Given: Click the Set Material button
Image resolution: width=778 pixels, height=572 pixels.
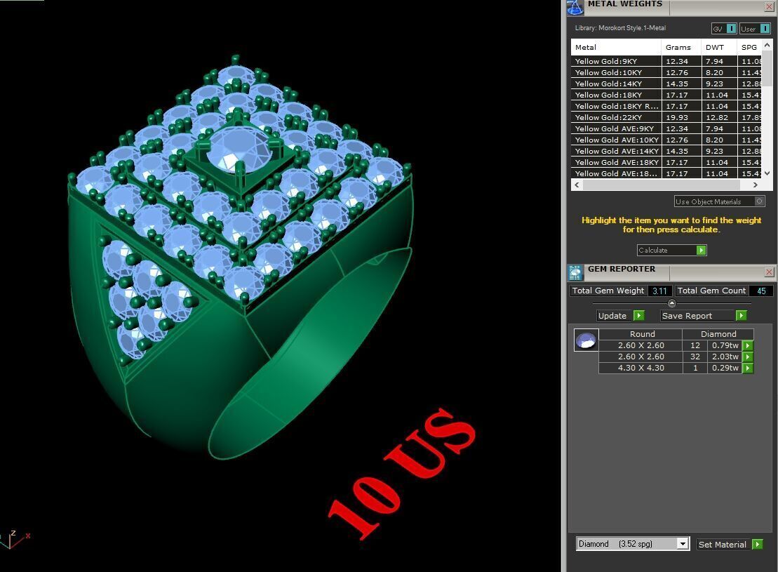Looking at the screenshot, I should pyautogui.click(x=730, y=544).
